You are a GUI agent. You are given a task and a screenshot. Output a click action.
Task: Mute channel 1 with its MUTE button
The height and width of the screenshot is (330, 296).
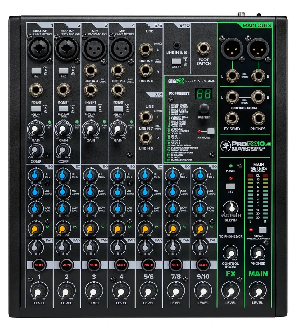pos(39,265)
